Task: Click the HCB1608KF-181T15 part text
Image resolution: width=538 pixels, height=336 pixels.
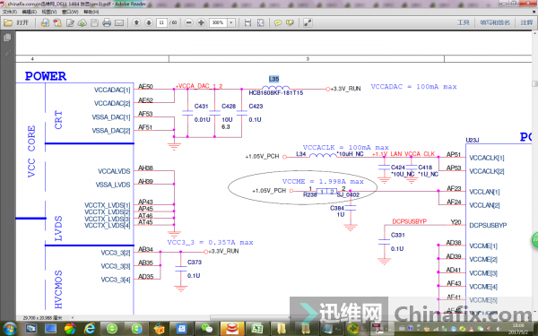Action: click(276, 93)
